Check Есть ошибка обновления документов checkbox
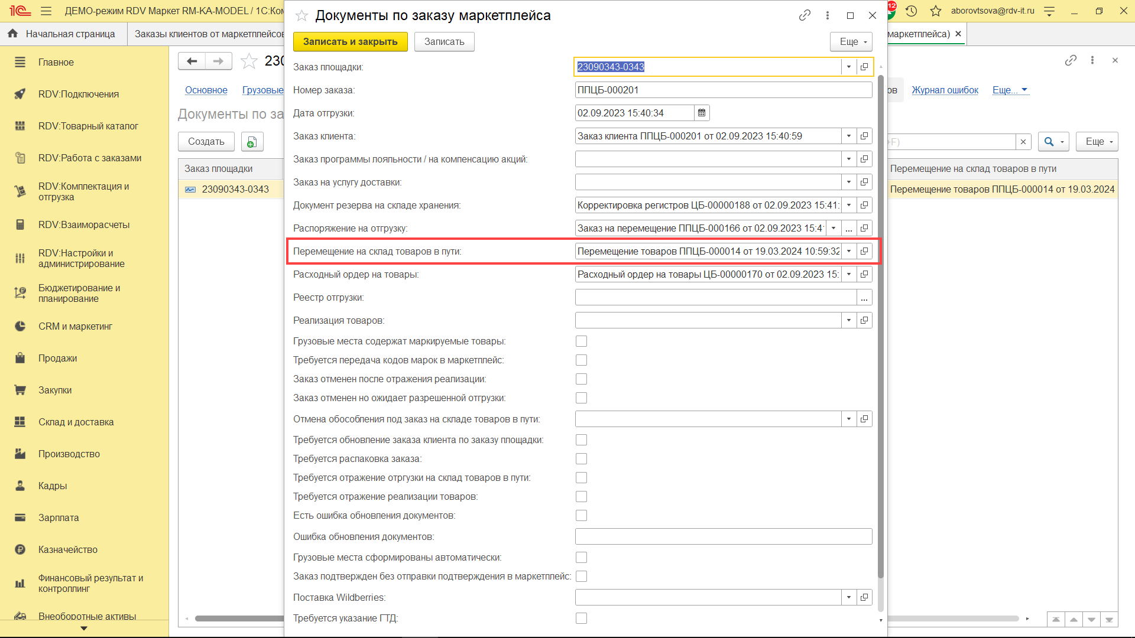The height and width of the screenshot is (638, 1135). (x=581, y=516)
